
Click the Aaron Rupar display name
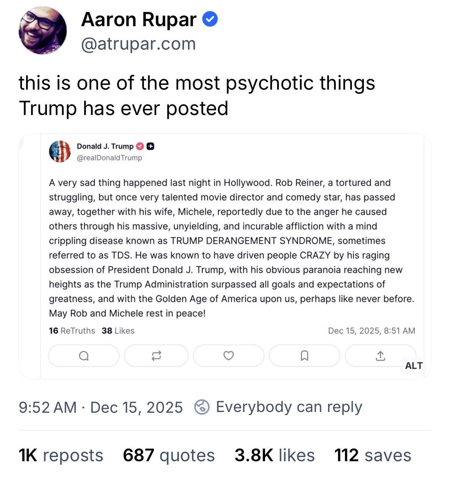coord(138,19)
